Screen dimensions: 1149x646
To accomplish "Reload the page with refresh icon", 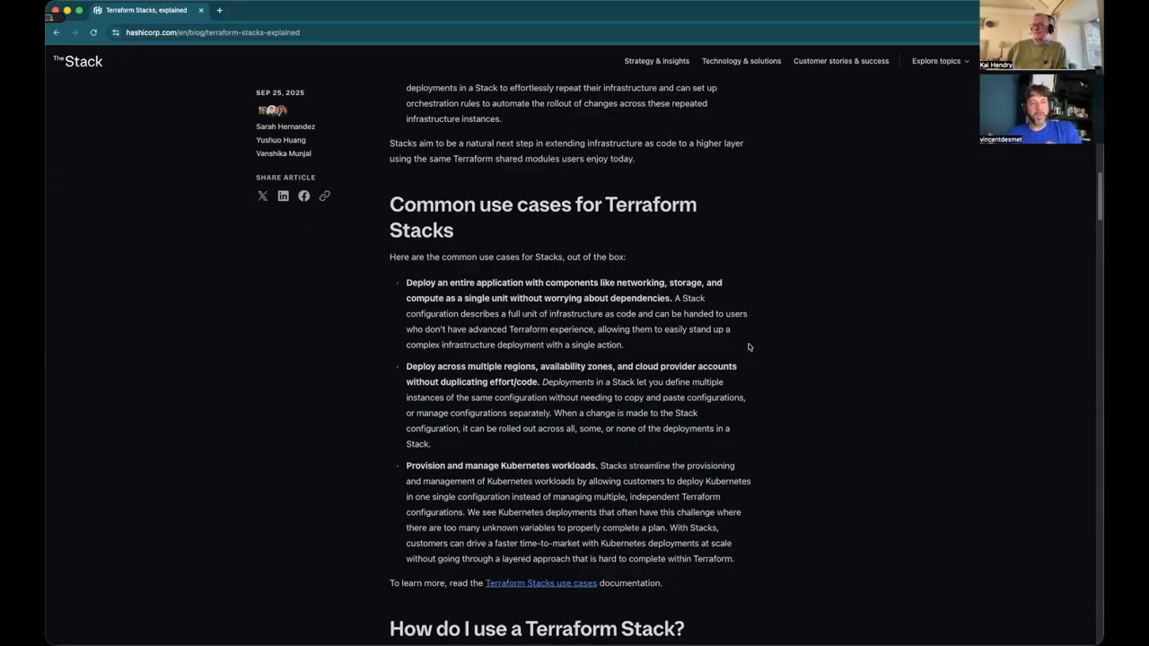I will (x=93, y=32).
